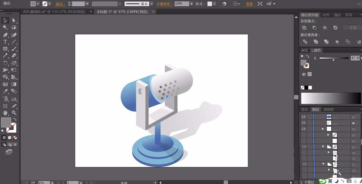Select the Eraser tool
Screen dimensions: 362x184
click(x=14, y=56)
